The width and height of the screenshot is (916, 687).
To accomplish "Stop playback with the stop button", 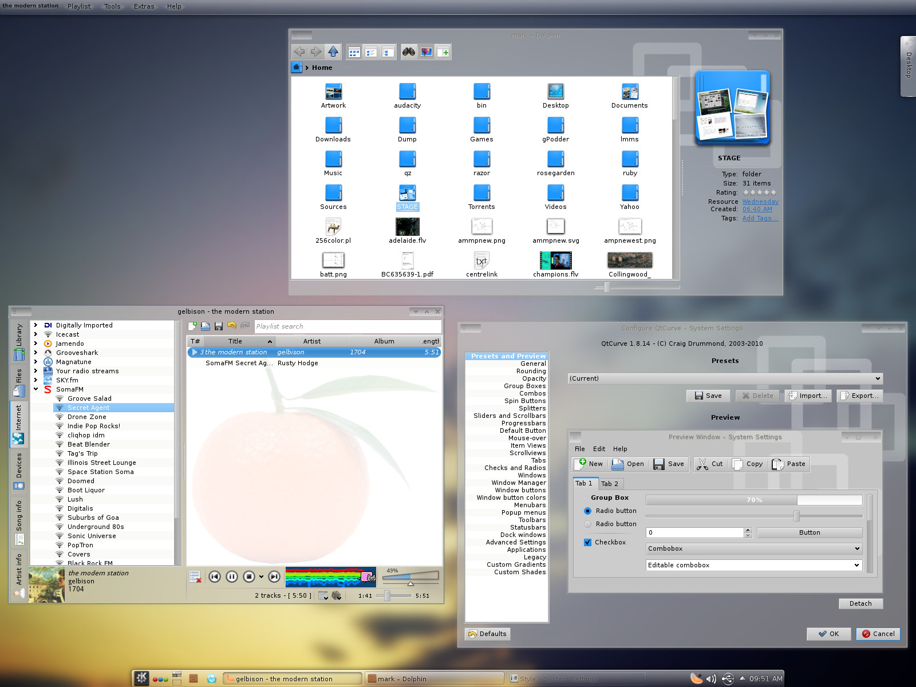I will coord(249,577).
